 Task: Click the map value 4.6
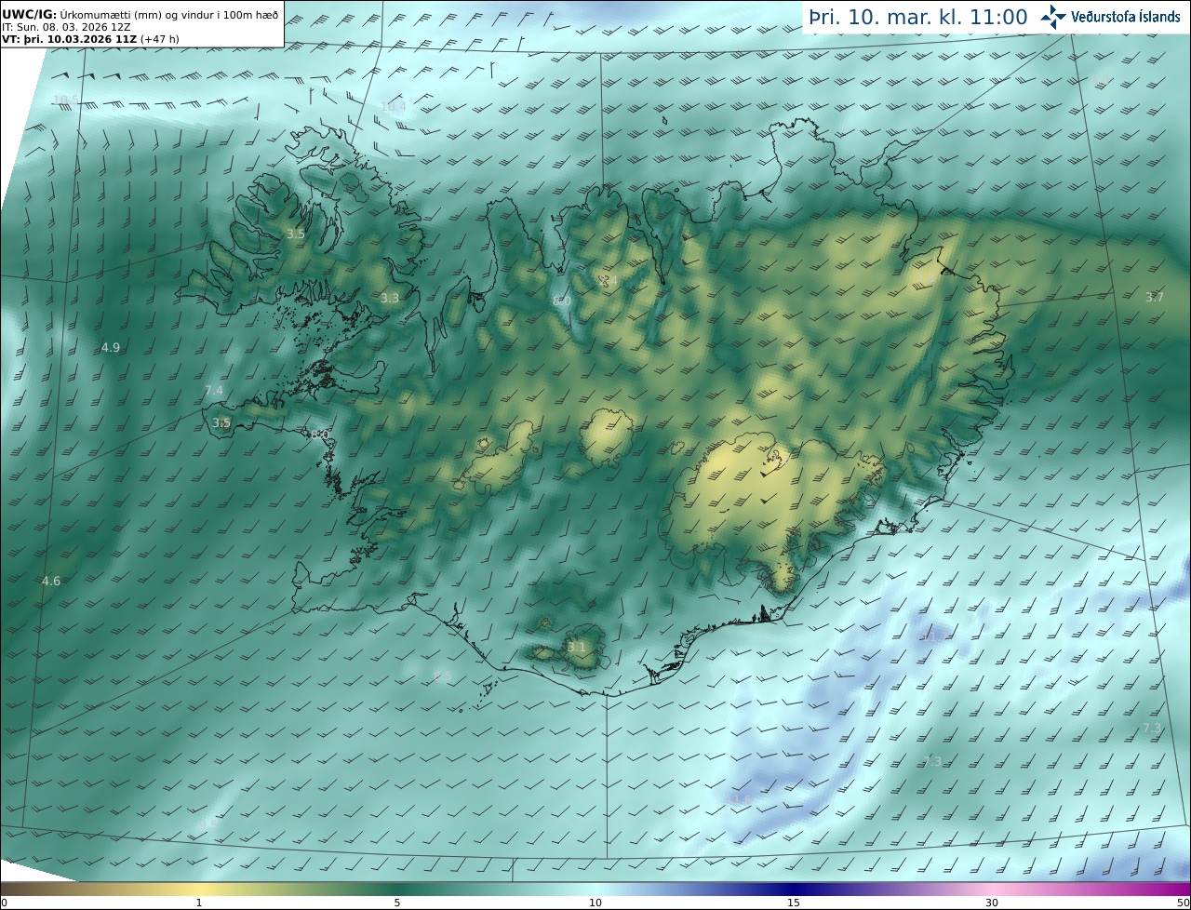pos(51,582)
